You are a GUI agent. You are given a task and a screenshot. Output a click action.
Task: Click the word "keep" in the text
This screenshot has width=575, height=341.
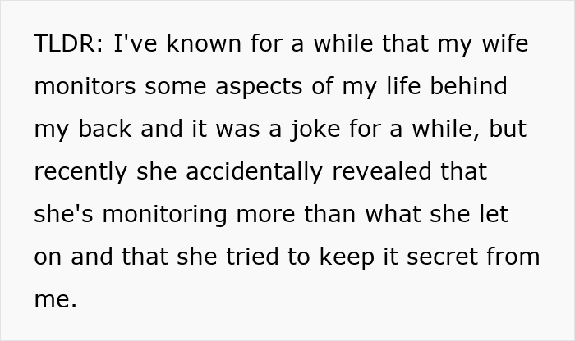(347, 257)
